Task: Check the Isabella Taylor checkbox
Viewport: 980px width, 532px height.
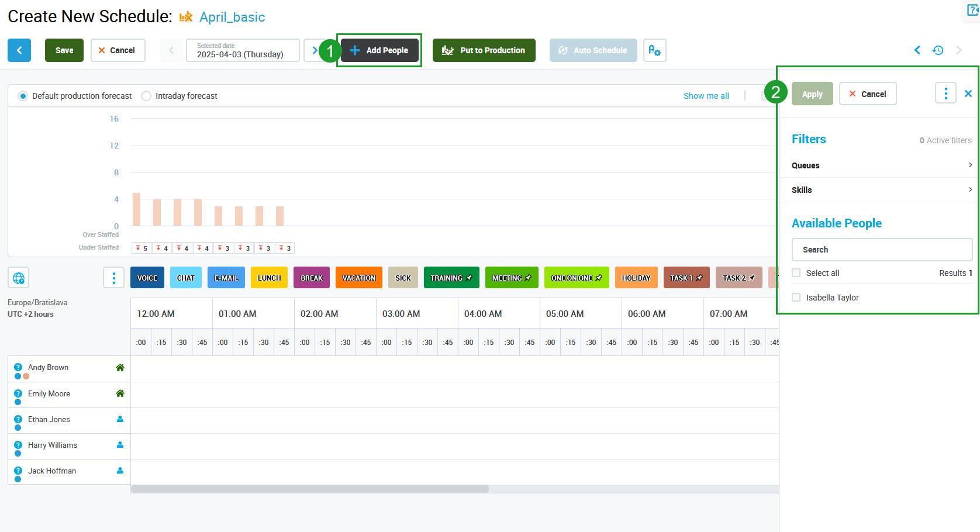Action: click(796, 298)
